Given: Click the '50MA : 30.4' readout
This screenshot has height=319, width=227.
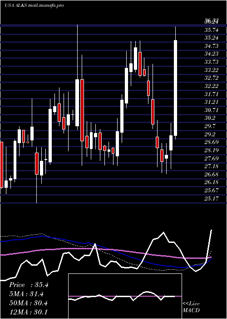Looking at the screenshot, I should click(x=28, y=303).
